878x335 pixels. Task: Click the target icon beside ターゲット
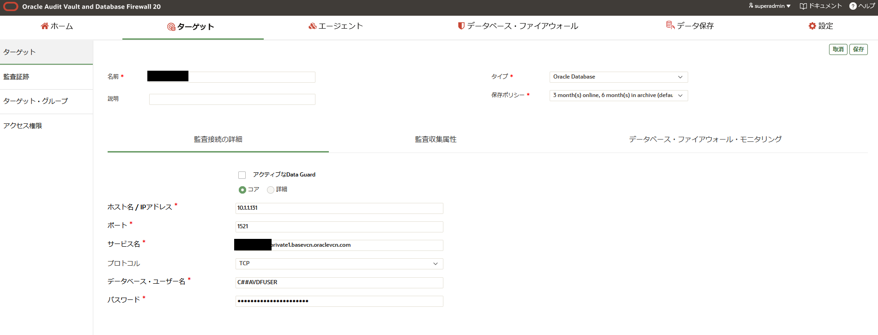coord(171,27)
